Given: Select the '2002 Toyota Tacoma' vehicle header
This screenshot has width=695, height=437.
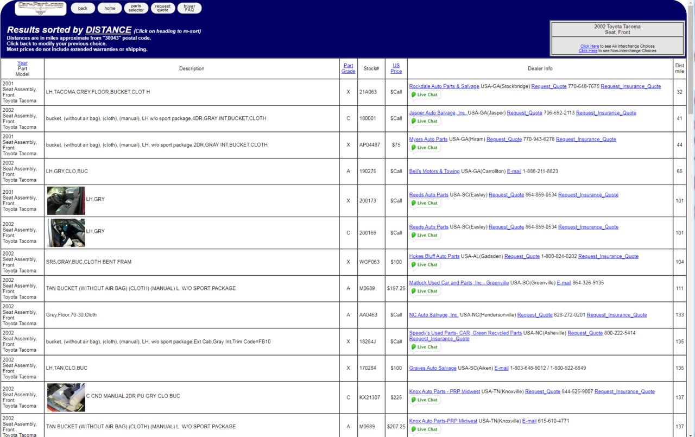Looking at the screenshot, I should [x=617, y=27].
